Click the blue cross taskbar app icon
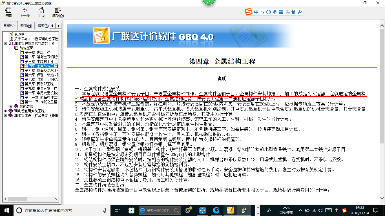The height and width of the screenshot is (216, 385). pos(203,210)
